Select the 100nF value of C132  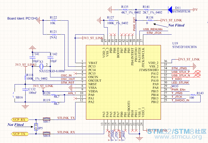point(33,93)
